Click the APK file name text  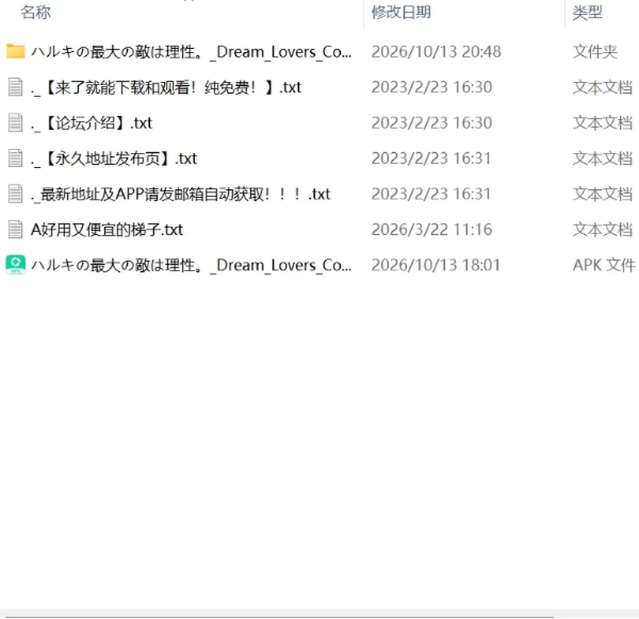pyautogui.click(x=191, y=265)
